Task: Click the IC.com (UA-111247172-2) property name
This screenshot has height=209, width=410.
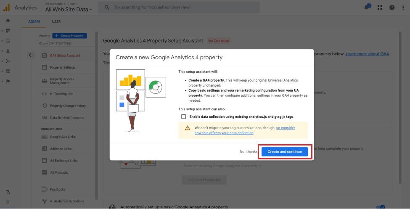Action: point(56,43)
